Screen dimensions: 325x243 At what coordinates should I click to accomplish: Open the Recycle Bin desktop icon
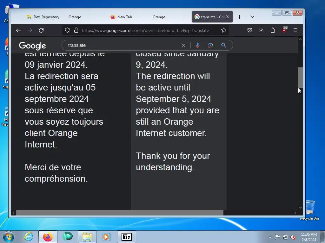point(309,209)
